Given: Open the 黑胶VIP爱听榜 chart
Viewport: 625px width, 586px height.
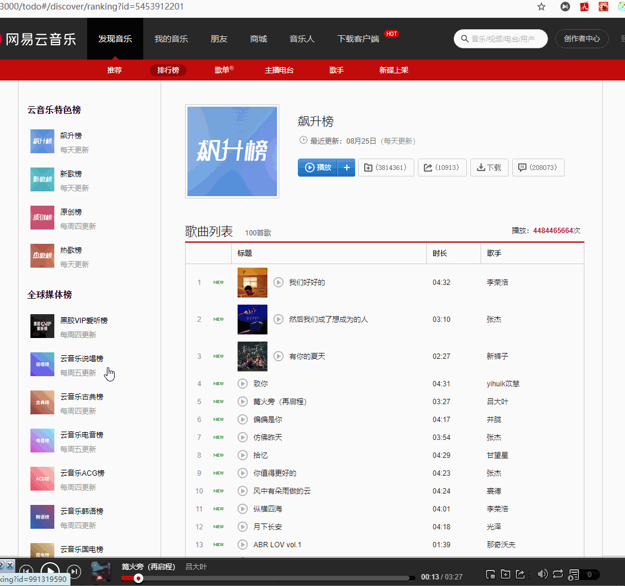Looking at the screenshot, I should (x=84, y=321).
